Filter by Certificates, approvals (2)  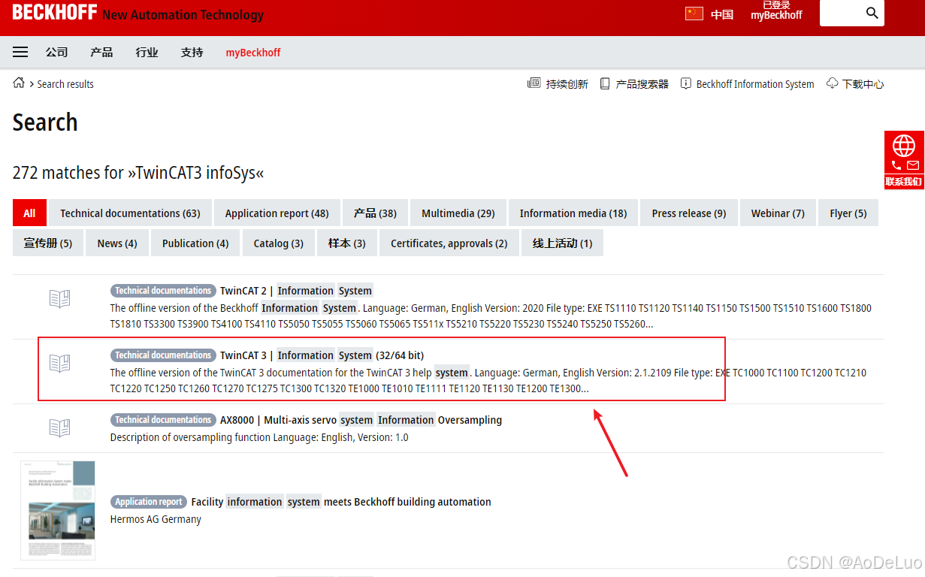[x=449, y=243]
